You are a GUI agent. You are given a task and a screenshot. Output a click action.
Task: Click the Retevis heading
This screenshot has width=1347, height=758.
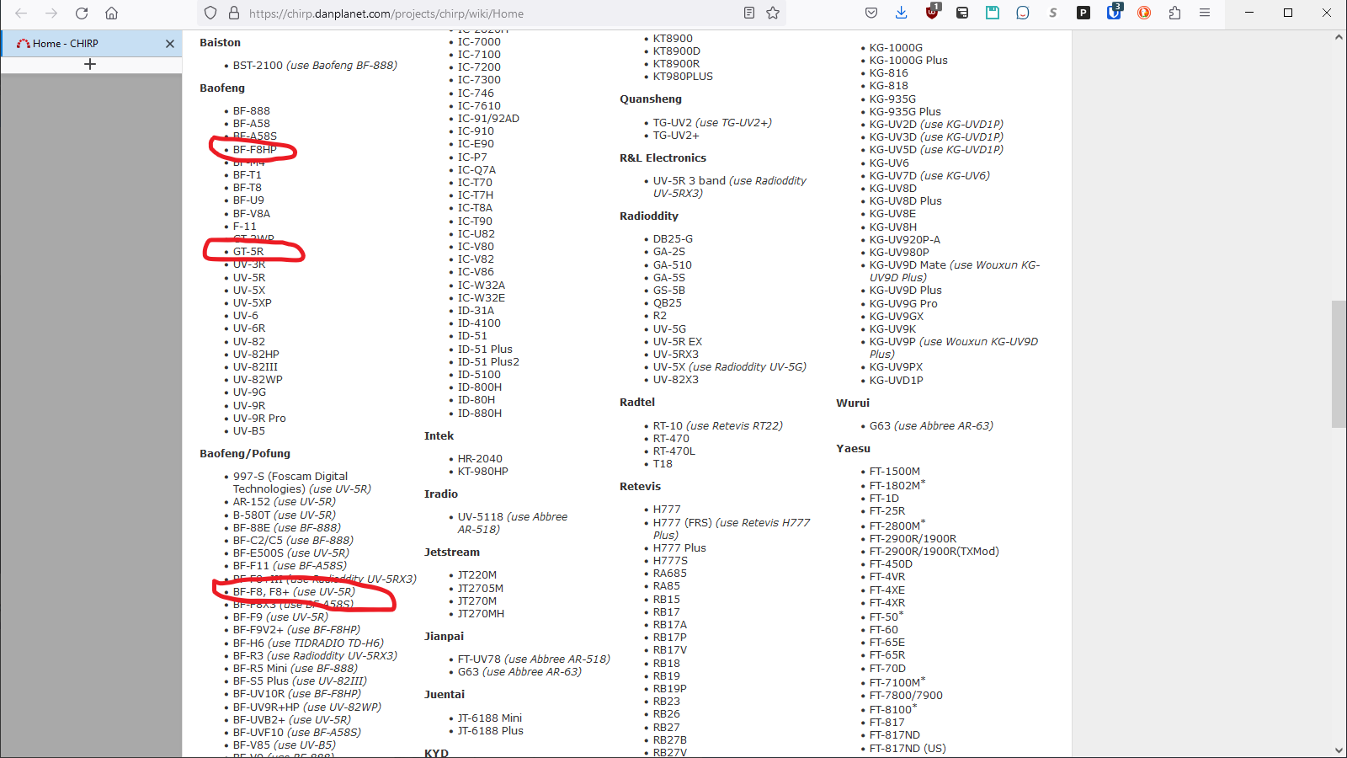point(640,487)
